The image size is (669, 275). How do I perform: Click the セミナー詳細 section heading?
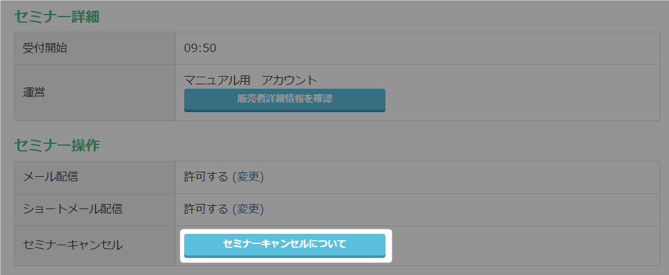pos(56,16)
